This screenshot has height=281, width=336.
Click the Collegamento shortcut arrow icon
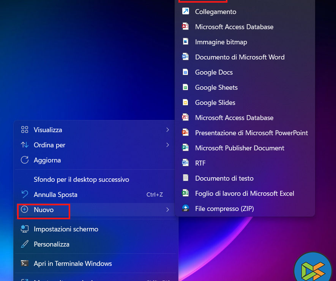pyautogui.click(x=185, y=11)
